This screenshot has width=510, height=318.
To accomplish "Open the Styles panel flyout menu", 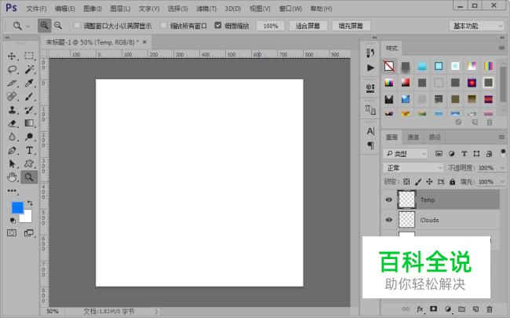I will tap(501, 48).
